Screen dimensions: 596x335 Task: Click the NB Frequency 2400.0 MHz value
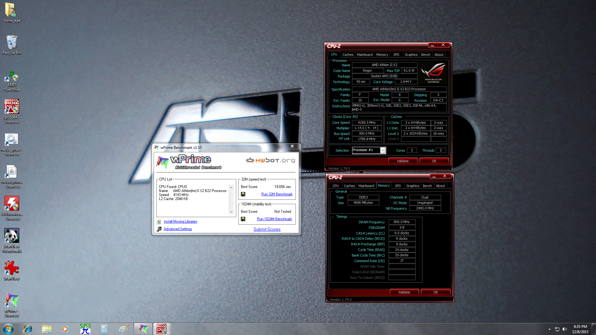425,208
